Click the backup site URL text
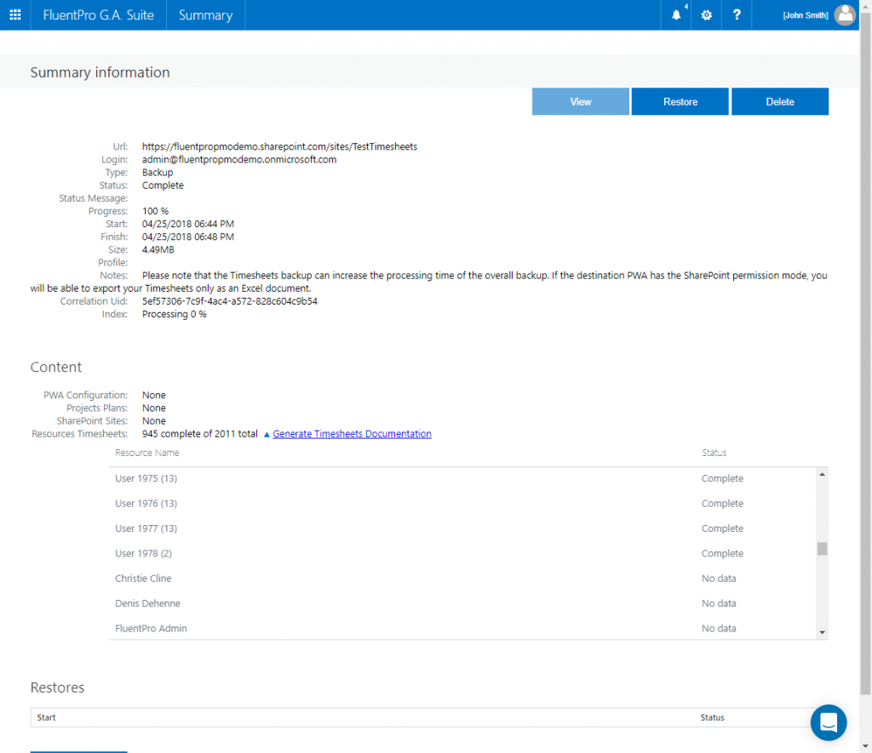The width and height of the screenshot is (872, 753). click(x=279, y=146)
